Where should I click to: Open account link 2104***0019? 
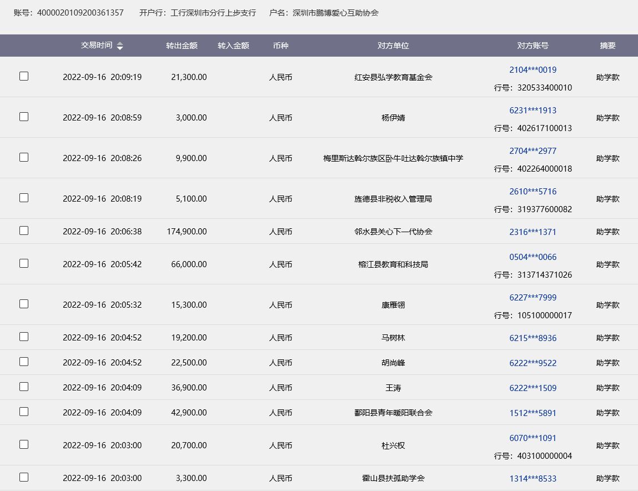532,70
